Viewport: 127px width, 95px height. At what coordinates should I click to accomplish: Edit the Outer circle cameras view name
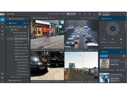click(x=50, y=18)
